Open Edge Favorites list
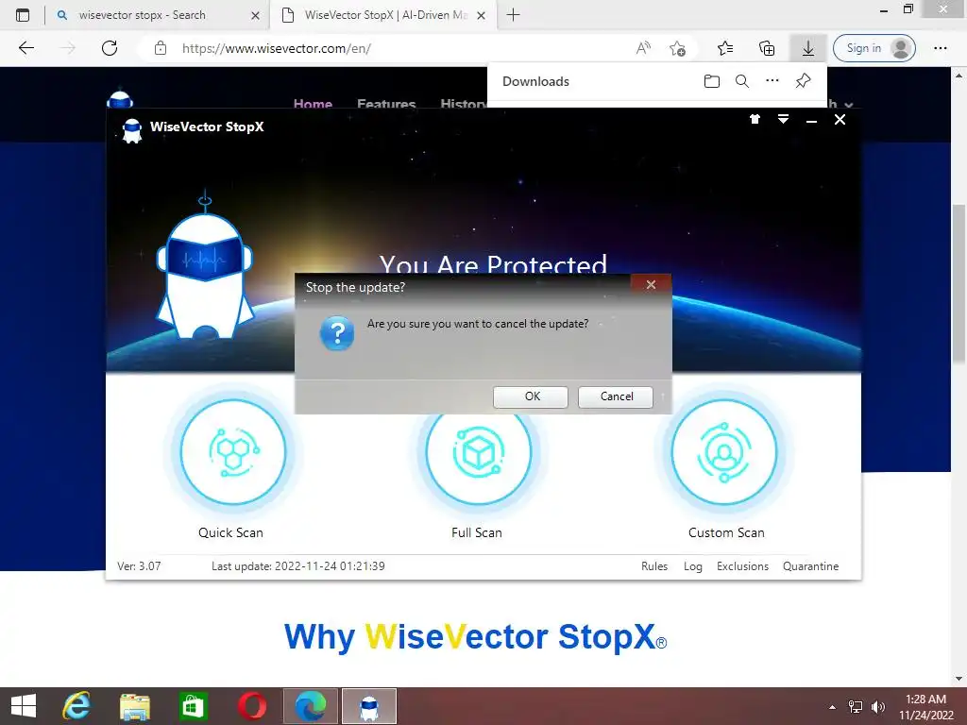 tap(725, 48)
